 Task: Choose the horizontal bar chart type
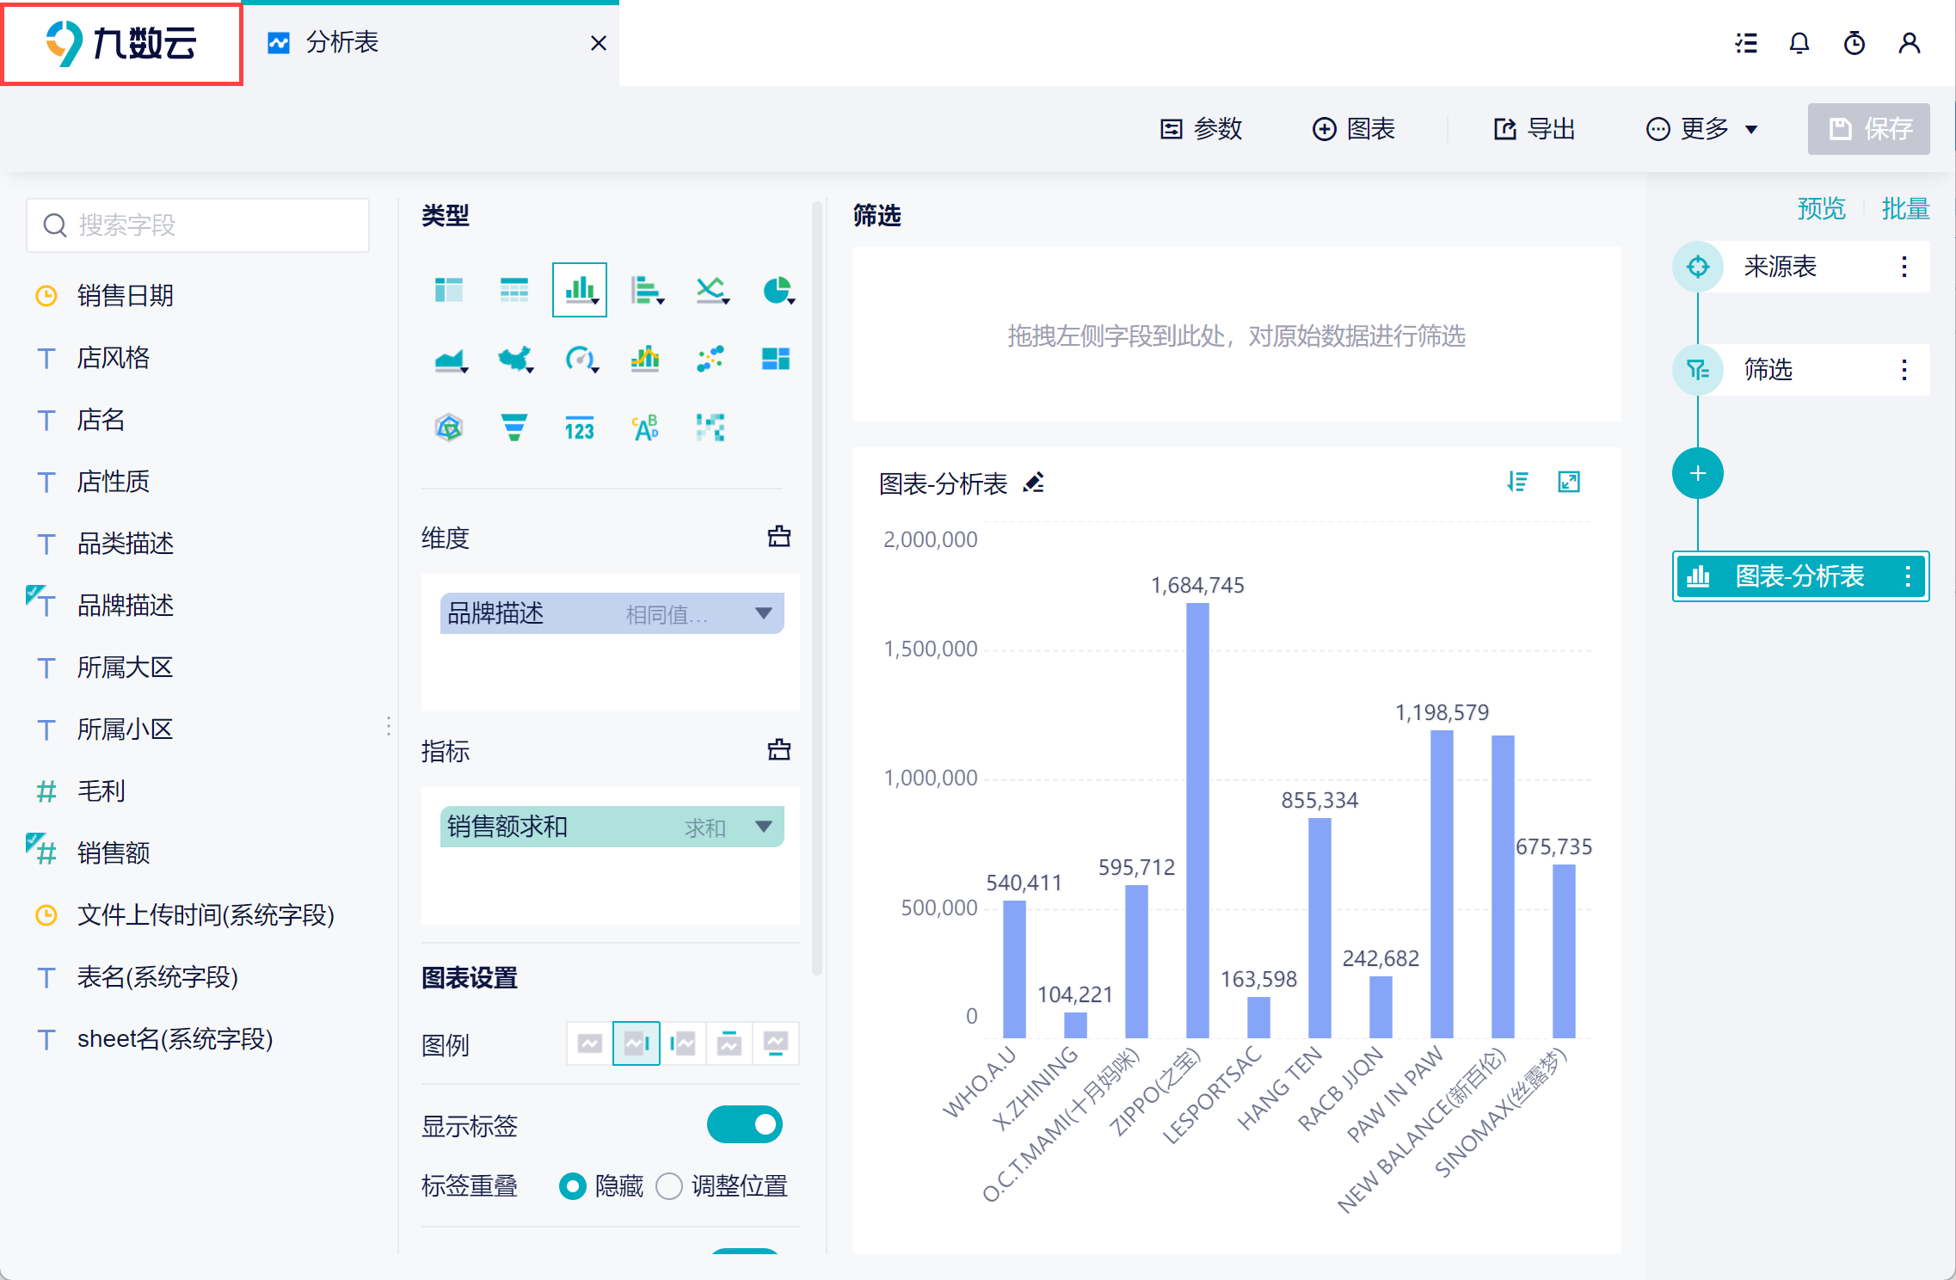[646, 290]
